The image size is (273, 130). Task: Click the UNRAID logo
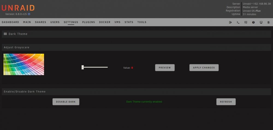18,8
